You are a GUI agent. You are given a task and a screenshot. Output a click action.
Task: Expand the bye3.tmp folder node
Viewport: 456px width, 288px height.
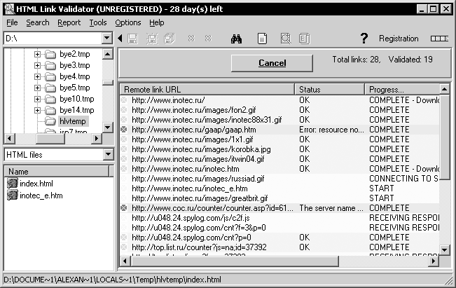[37, 65]
